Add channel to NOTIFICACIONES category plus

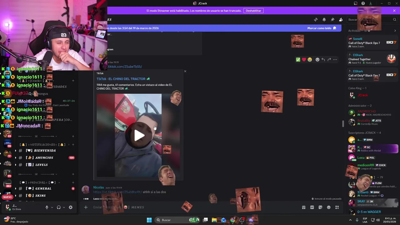73,145
